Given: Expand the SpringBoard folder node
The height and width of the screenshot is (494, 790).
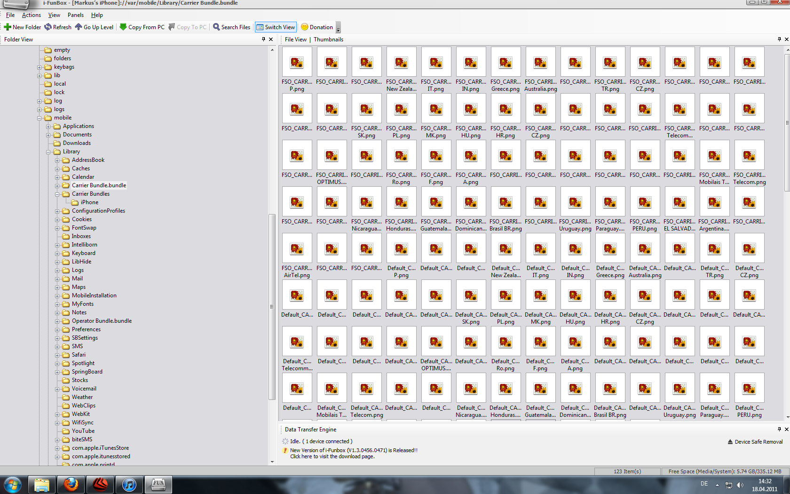Looking at the screenshot, I should (57, 372).
